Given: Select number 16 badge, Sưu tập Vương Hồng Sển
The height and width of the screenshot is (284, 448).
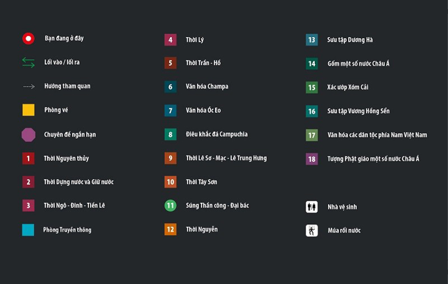Looking at the screenshot, I should click(311, 111).
